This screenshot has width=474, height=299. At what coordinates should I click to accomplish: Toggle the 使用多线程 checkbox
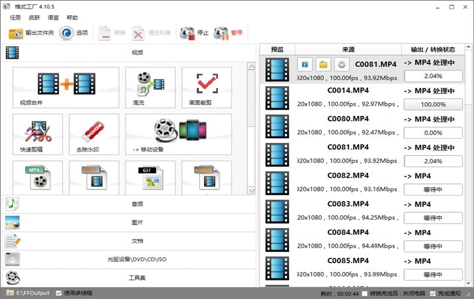[59, 293]
